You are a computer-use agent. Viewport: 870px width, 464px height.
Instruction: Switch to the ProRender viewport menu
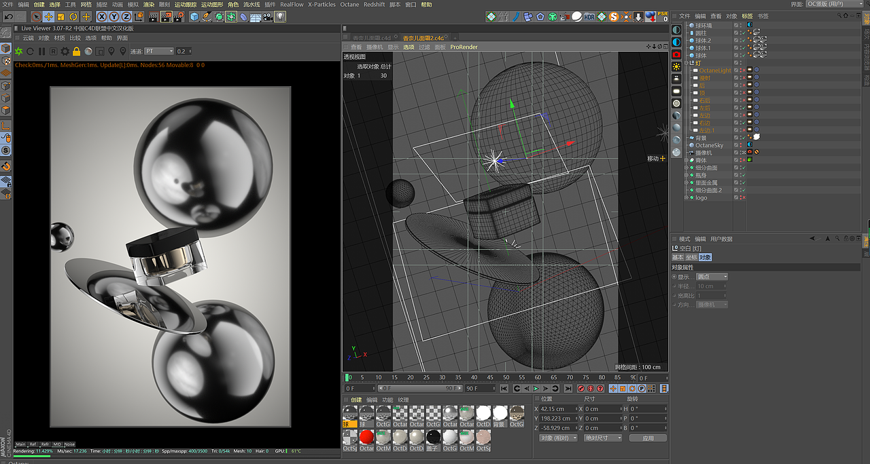[x=464, y=47]
